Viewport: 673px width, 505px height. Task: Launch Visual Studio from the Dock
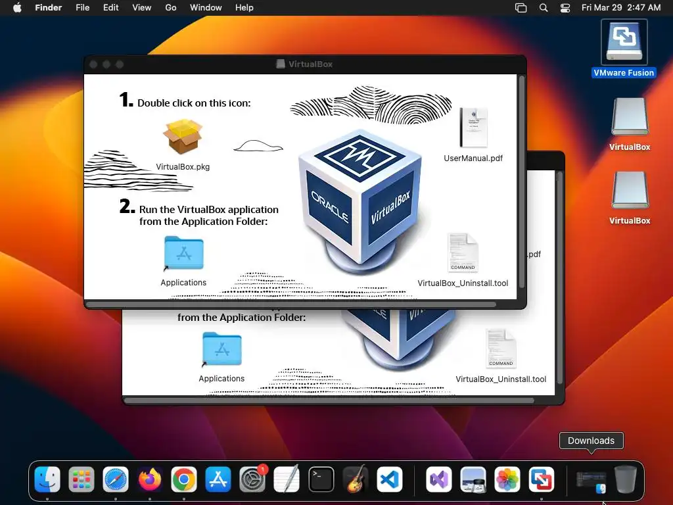click(x=438, y=479)
